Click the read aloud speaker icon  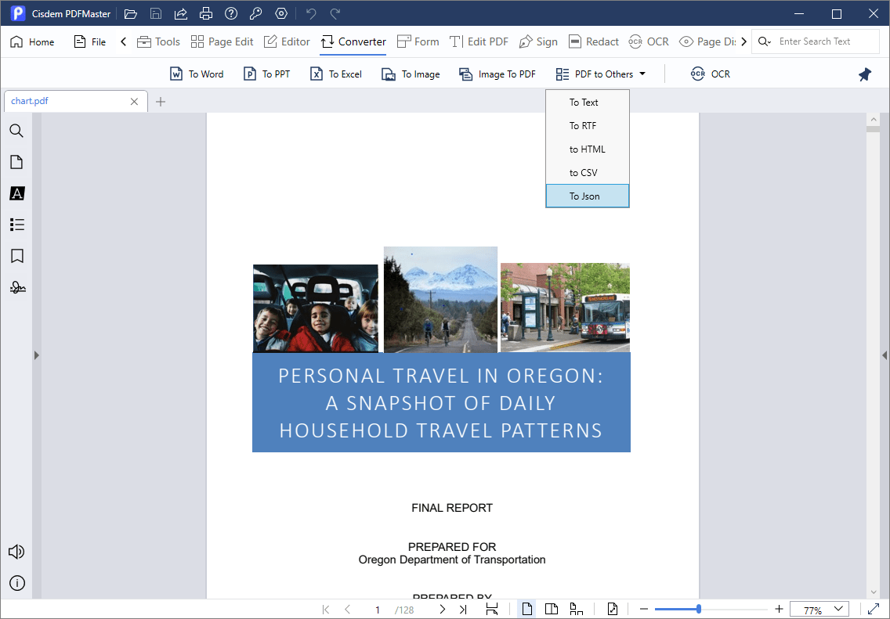[16, 552]
